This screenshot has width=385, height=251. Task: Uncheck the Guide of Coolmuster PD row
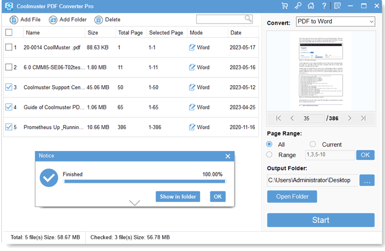coord(9,107)
